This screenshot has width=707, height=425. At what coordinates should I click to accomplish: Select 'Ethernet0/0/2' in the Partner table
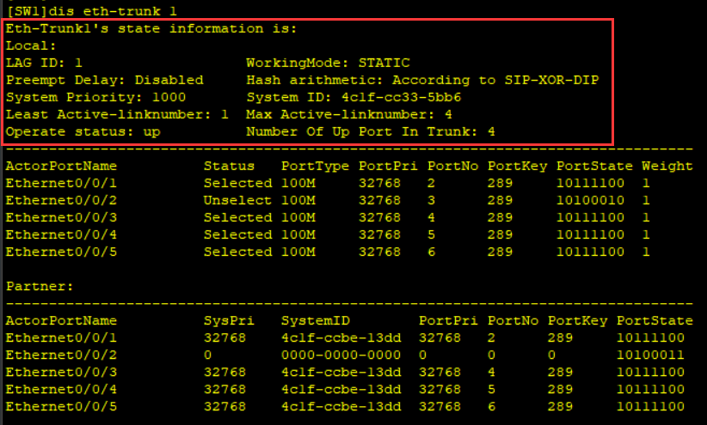(x=61, y=355)
